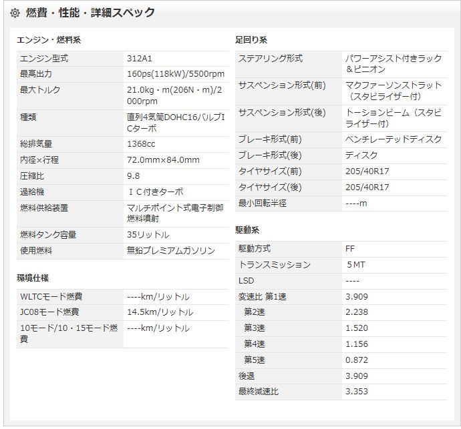Click the ステアリング形式 label

(x=270, y=59)
